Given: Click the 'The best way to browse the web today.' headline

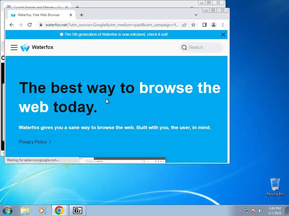Looking at the screenshot, I should (120, 97).
